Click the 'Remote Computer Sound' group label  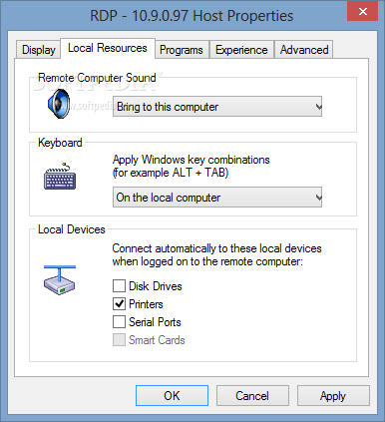[97, 78]
